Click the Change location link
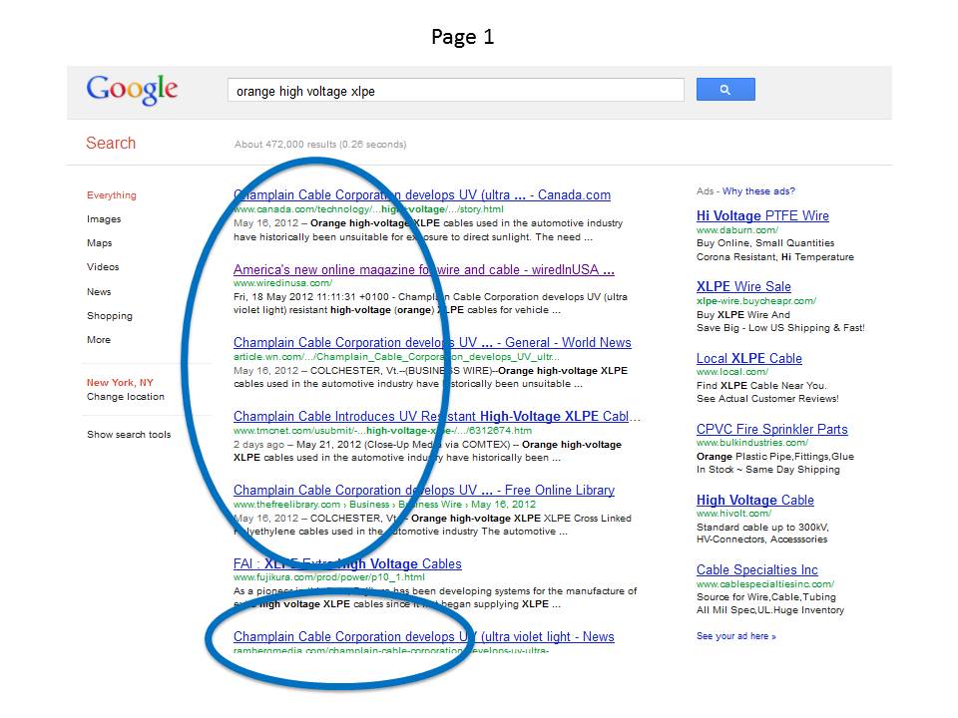Image resolution: width=958 pixels, height=718 pixels. 126,396
